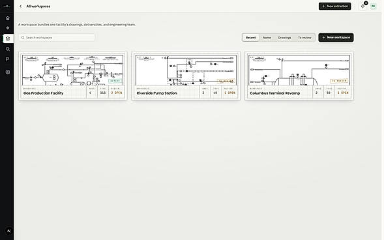Screen dimensions: 384x240
Task: Click the All workspaces heading
Action: tap(38, 7)
